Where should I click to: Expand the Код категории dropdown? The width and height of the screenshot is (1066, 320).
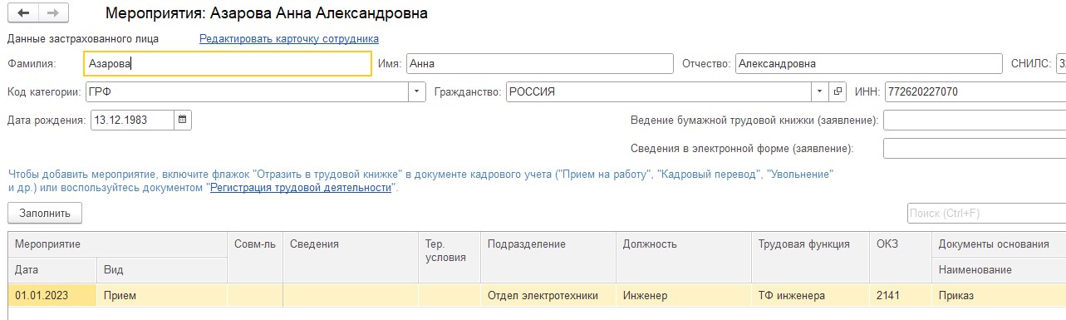(x=417, y=91)
